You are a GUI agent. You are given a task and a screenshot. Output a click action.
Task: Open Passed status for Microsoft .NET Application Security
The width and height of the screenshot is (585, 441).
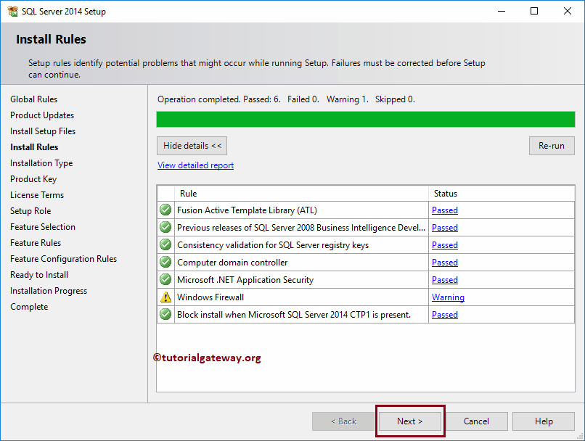(x=445, y=280)
